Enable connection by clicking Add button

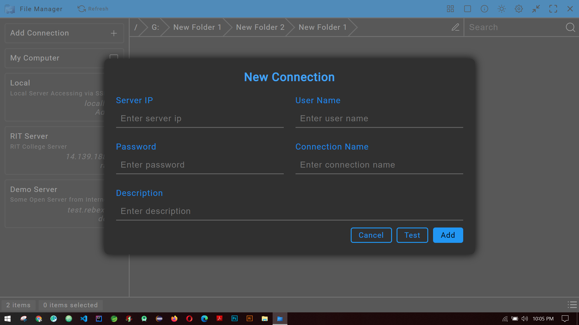tap(448, 235)
